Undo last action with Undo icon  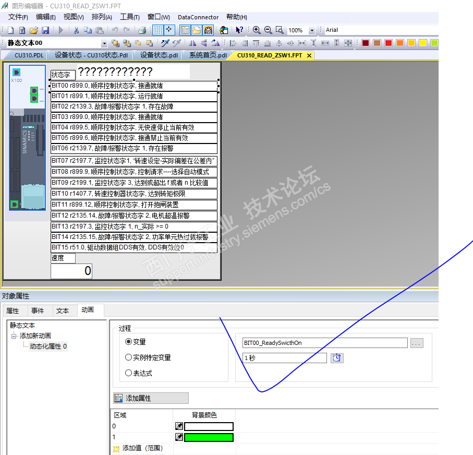click(115, 30)
